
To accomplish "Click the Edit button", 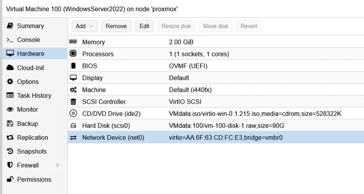I will tap(144, 26).
